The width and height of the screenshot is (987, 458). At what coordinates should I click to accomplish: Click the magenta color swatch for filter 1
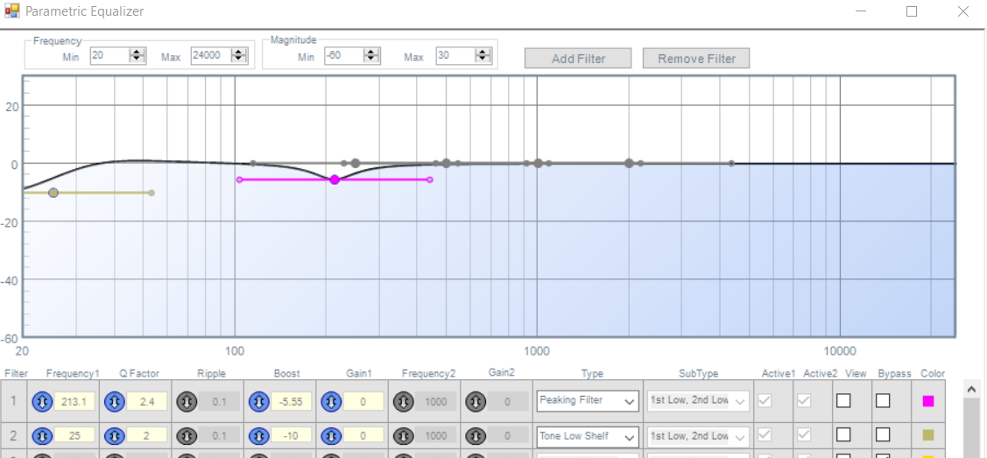(x=928, y=401)
